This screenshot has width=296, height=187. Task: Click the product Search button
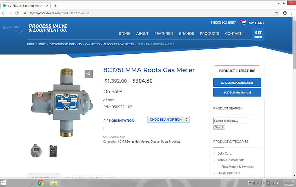tap(219, 127)
